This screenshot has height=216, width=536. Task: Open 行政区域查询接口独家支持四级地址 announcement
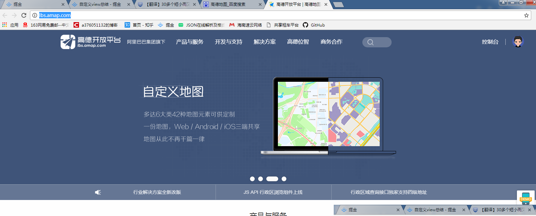tap(389, 192)
